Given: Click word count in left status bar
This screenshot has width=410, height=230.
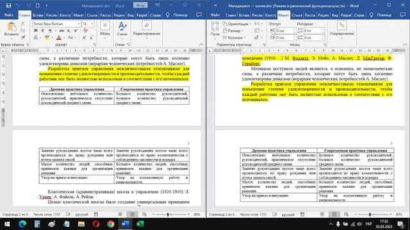Looking at the screenshot, I should [47, 215].
